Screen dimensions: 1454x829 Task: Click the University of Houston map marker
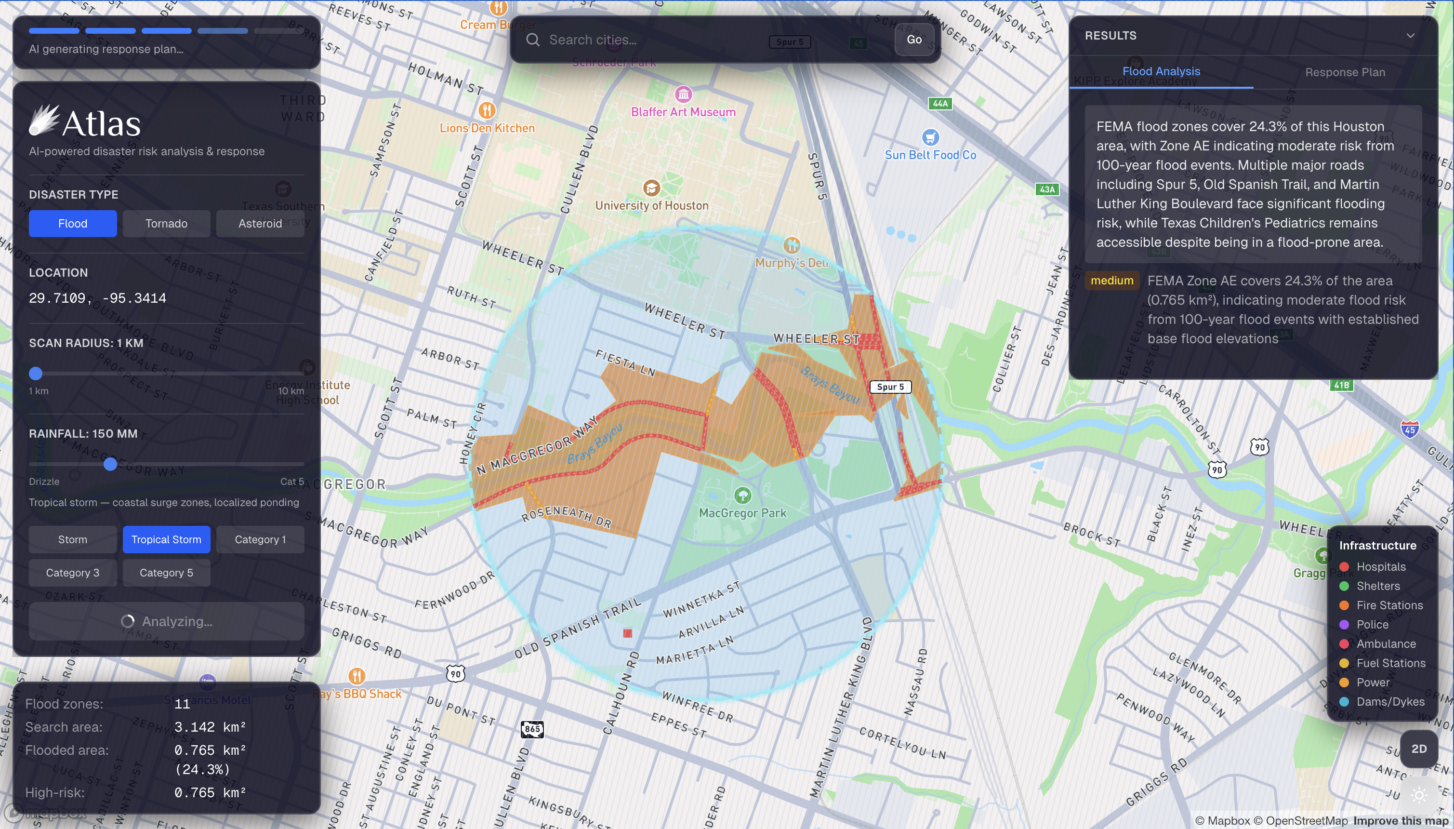click(x=651, y=188)
